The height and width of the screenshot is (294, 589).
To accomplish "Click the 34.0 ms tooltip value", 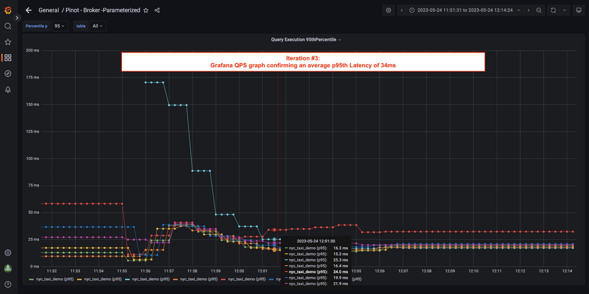I will pyautogui.click(x=341, y=272).
